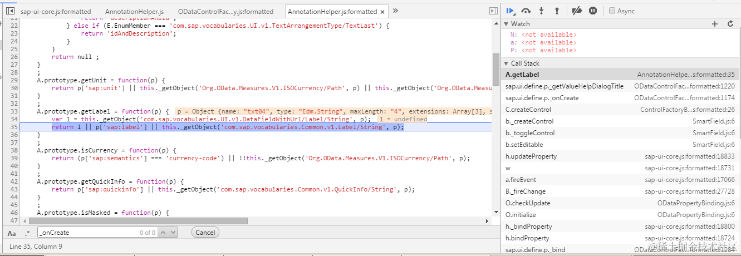Open ControlFactoryB...s:formatted:26 source link
Viewport: 741px width, 256px height.
point(689,110)
